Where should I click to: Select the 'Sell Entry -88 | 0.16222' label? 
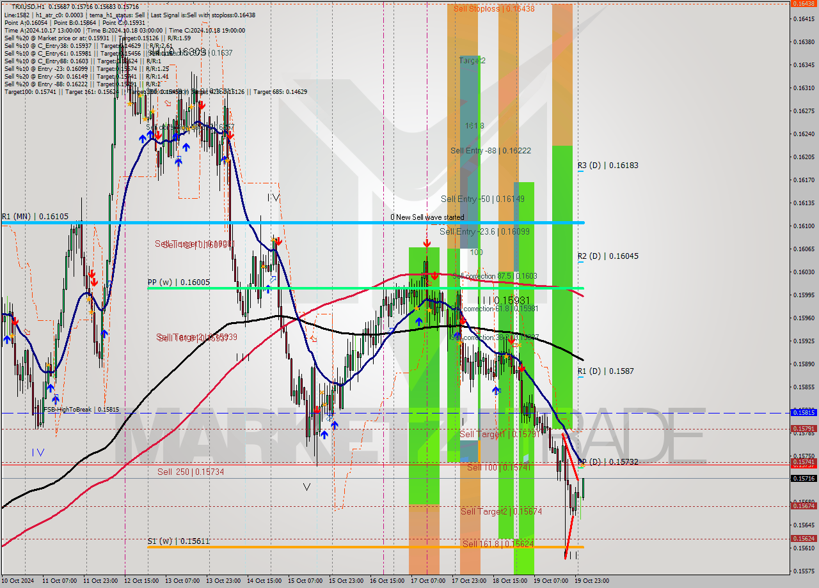pos(491,151)
